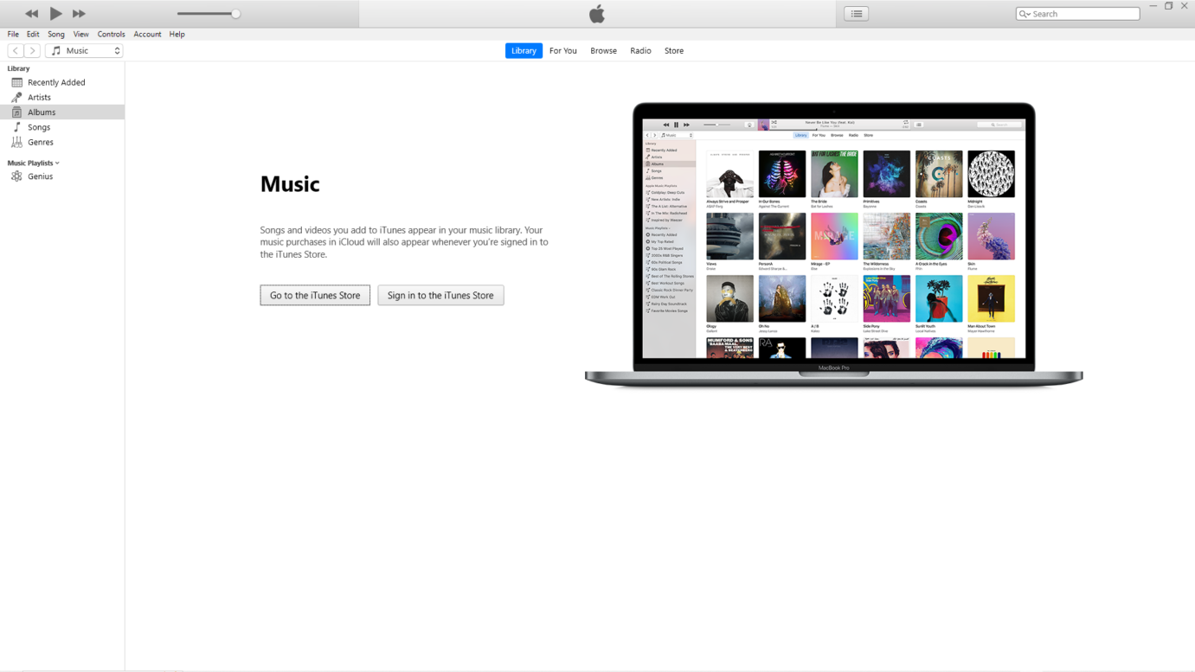Click the Apple logo in the toolbar
The height and width of the screenshot is (672, 1195).
pos(597,13)
